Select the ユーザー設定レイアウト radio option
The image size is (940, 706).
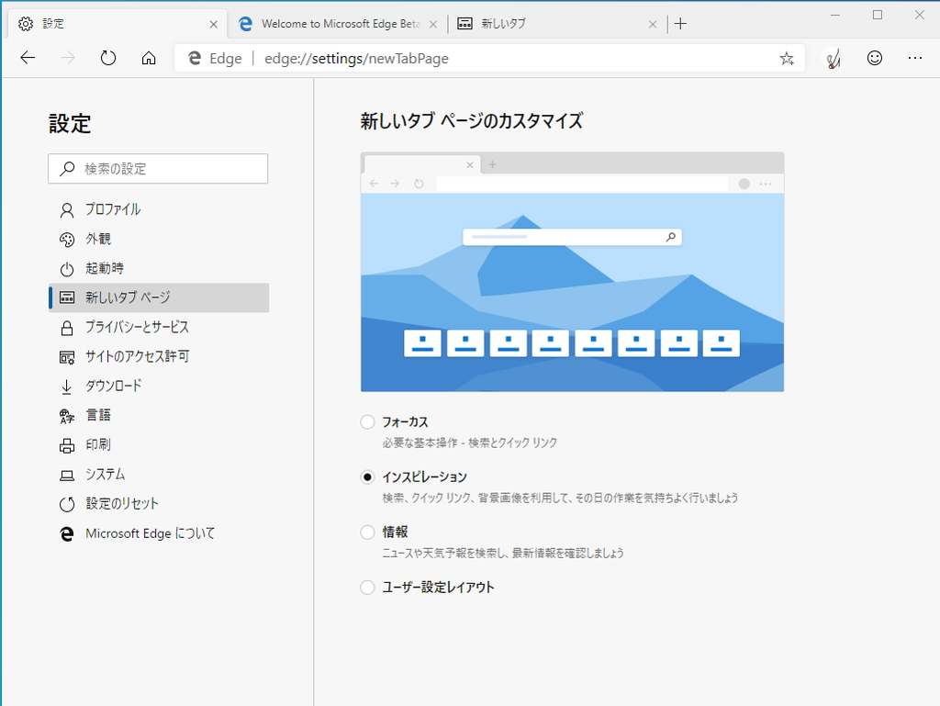pyautogui.click(x=367, y=588)
